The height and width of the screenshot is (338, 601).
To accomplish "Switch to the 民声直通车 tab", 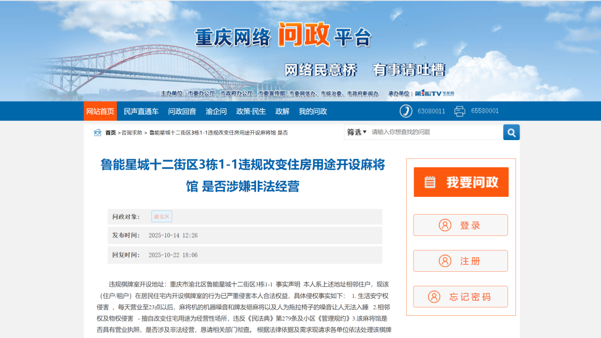I will (x=141, y=111).
